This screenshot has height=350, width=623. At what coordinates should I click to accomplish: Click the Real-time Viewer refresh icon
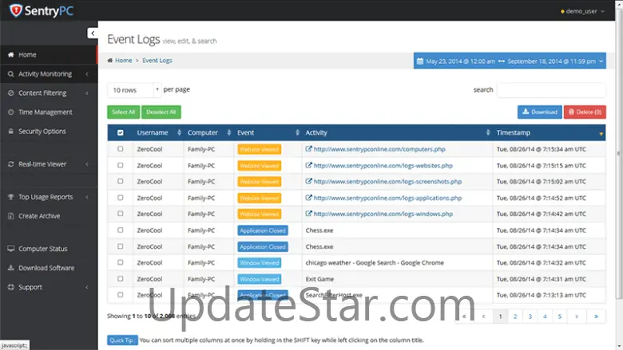10,164
